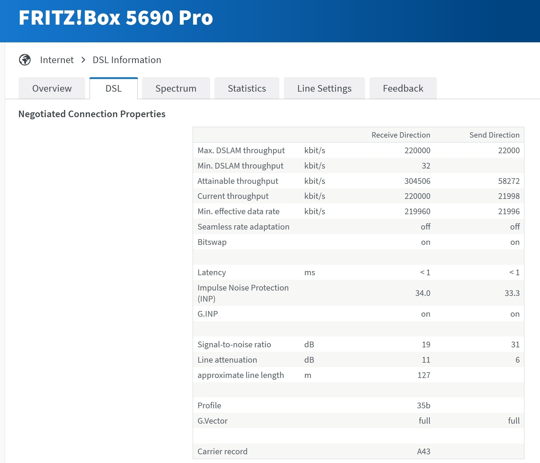Select the G.Vector row label
The width and height of the screenshot is (540, 463).
click(213, 421)
